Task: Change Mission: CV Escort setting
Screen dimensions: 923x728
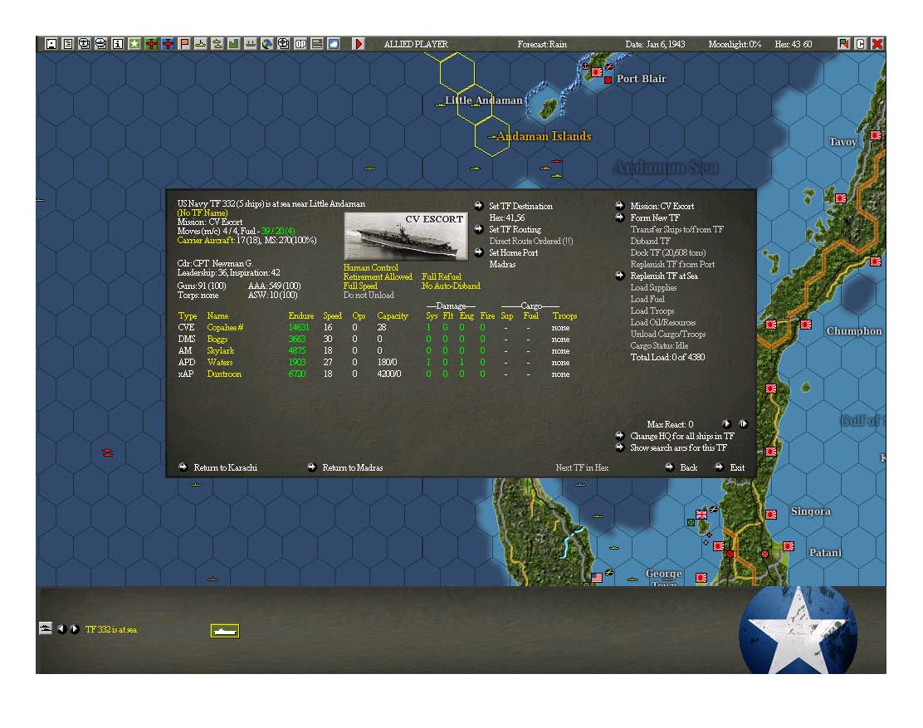Action: tap(662, 206)
